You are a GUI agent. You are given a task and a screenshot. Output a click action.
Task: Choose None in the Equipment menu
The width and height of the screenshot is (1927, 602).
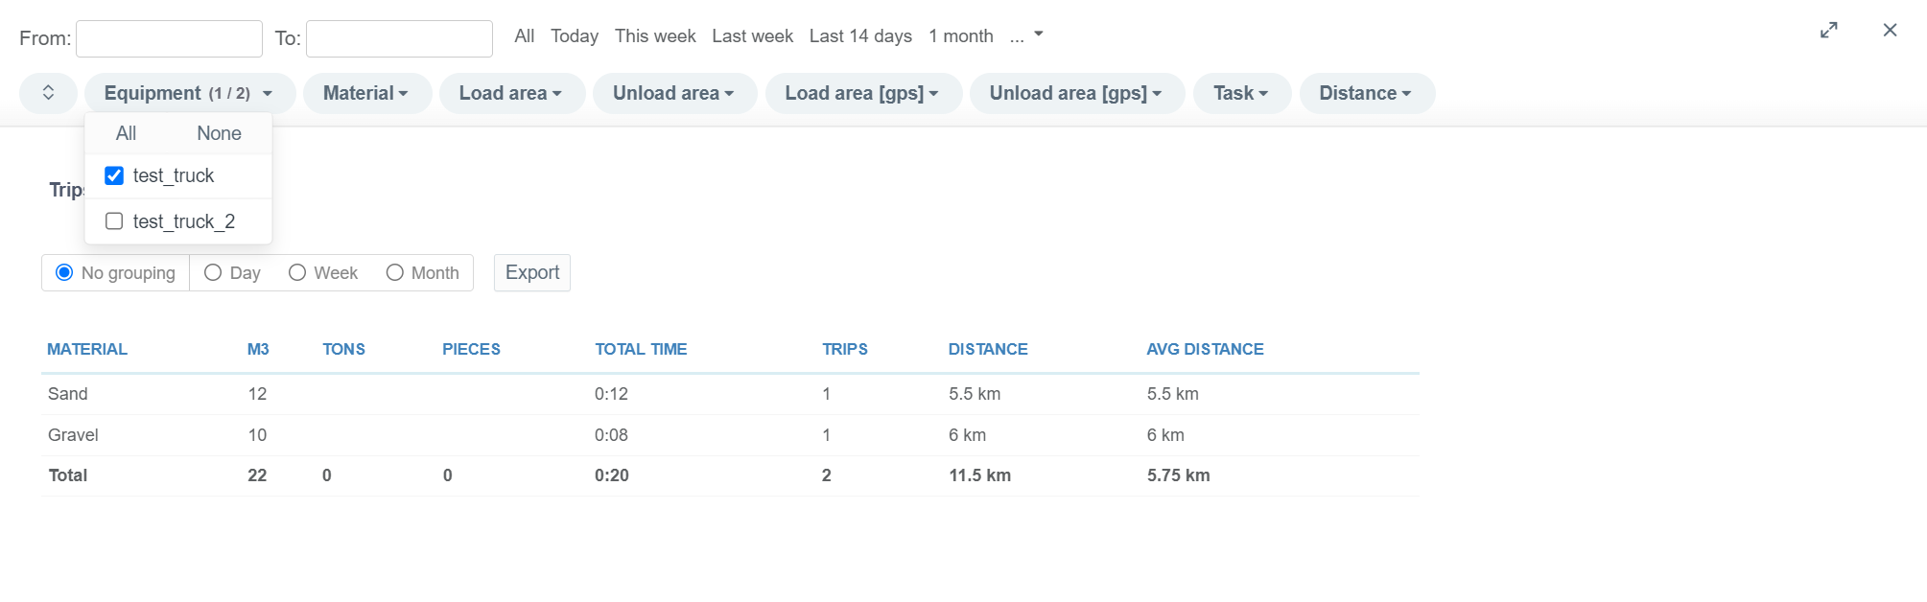click(219, 133)
